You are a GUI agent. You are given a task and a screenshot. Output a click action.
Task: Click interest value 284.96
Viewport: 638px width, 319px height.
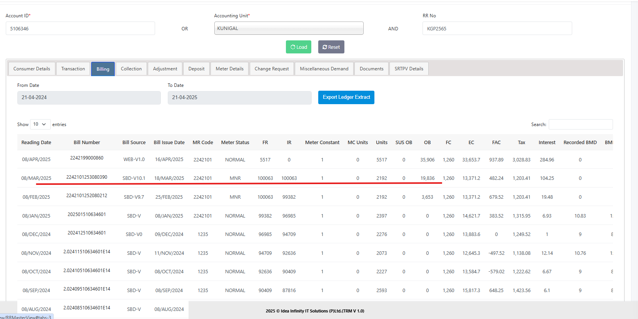pos(547,159)
